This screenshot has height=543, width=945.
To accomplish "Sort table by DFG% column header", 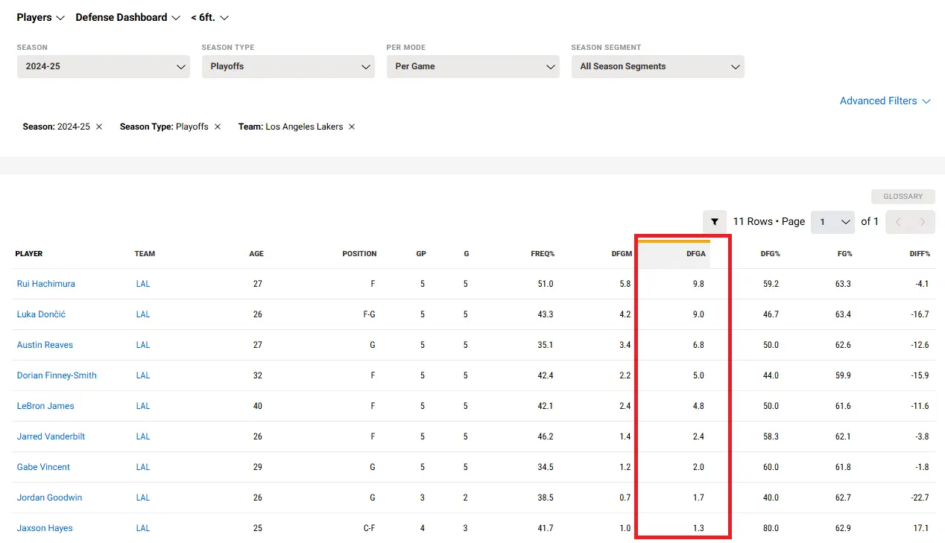I will [770, 254].
